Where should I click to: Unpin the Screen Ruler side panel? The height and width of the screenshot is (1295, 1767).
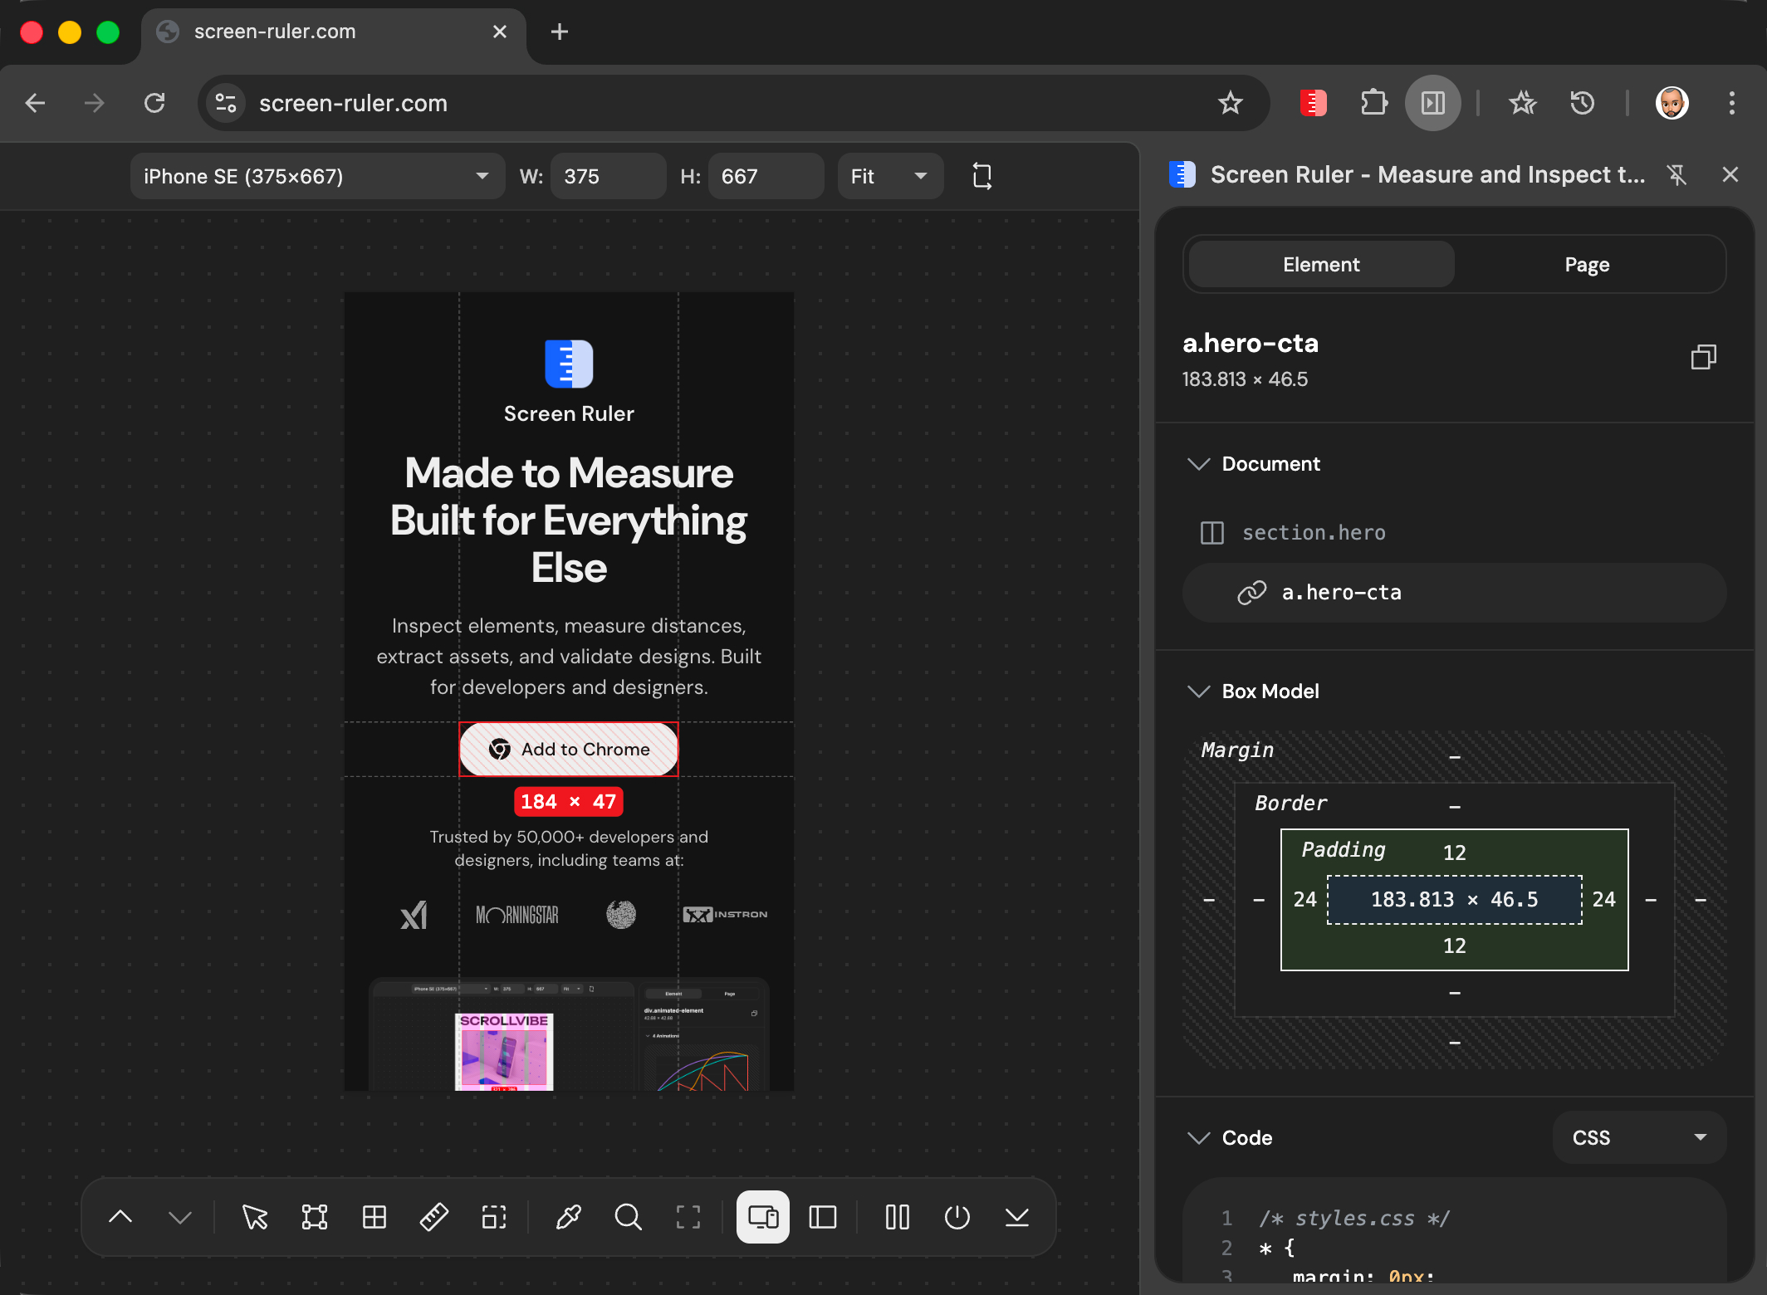coord(1676,175)
